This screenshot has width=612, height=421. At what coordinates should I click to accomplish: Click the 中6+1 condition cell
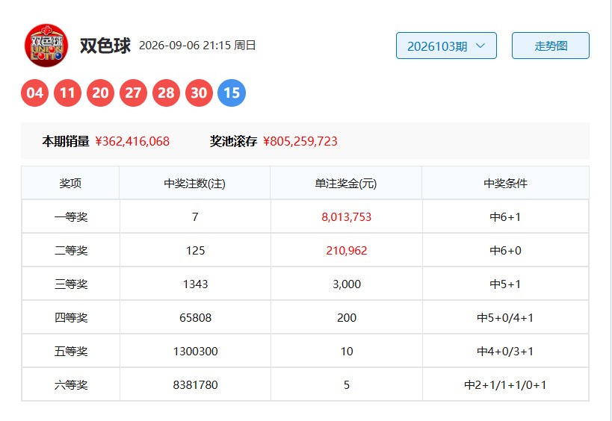pyautogui.click(x=505, y=216)
